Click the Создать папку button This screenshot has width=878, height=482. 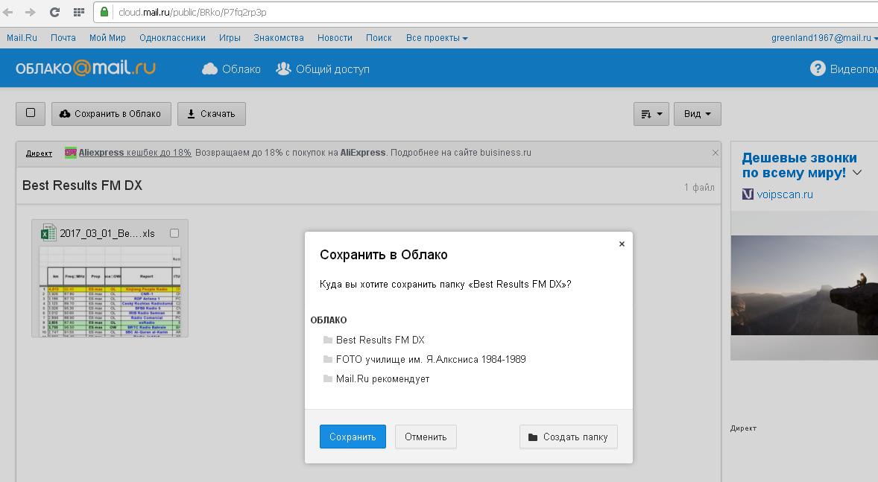[x=569, y=437]
